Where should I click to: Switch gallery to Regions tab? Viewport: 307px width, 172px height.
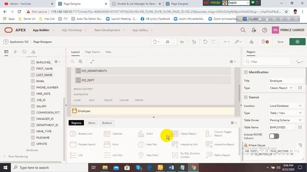76,123
